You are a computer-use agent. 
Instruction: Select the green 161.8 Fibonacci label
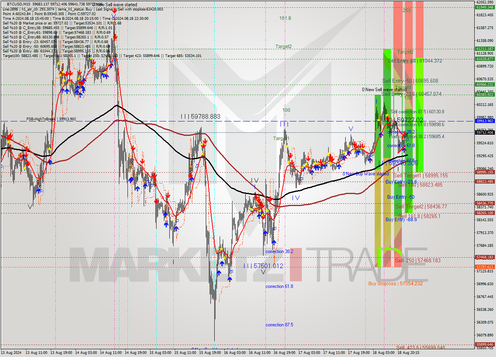pos(285,18)
